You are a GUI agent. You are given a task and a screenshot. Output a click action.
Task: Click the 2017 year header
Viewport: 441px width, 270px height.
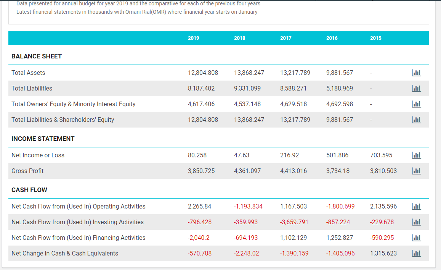(x=286, y=38)
